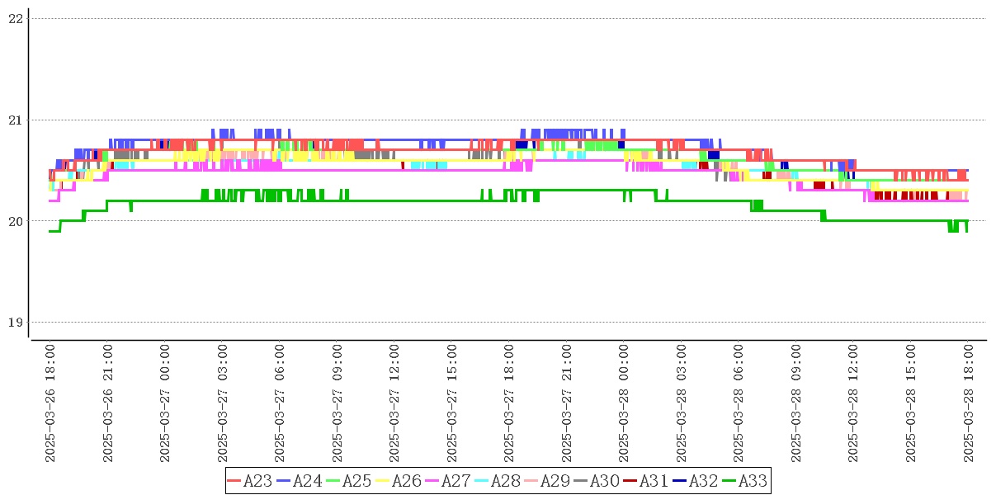Viewport: 996px width, 495px height.
Task: Select the y-axis value 20 label
Action: (x=15, y=221)
